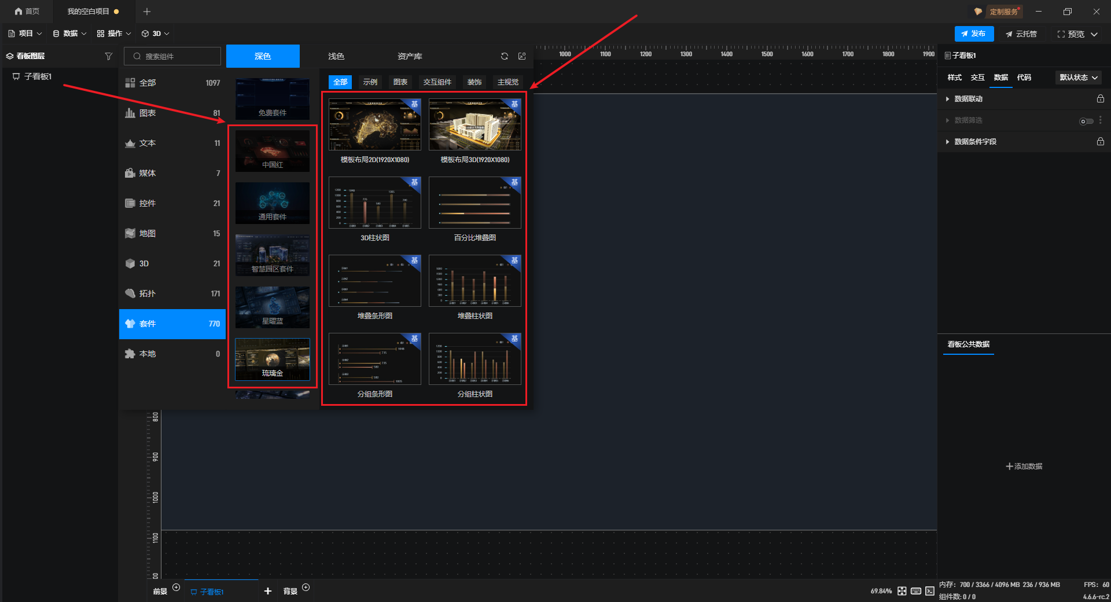The height and width of the screenshot is (602, 1111).
Task: Open the 操作 menu dropdown
Action: pyautogui.click(x=114, y=34)
